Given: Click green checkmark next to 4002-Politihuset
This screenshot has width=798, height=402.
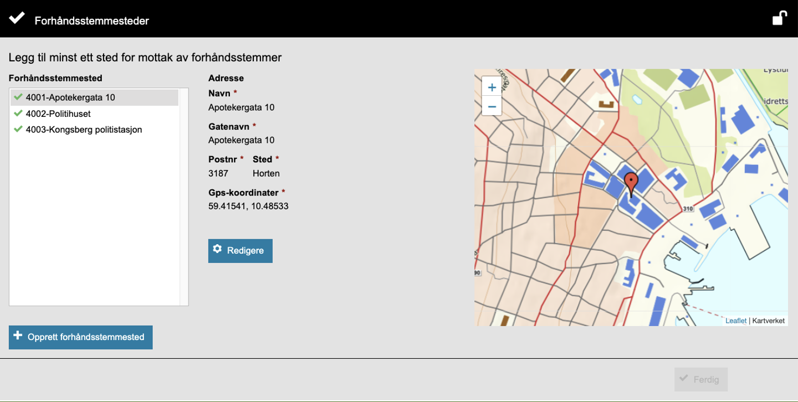Looking at the screenshot, I should 18,114.
